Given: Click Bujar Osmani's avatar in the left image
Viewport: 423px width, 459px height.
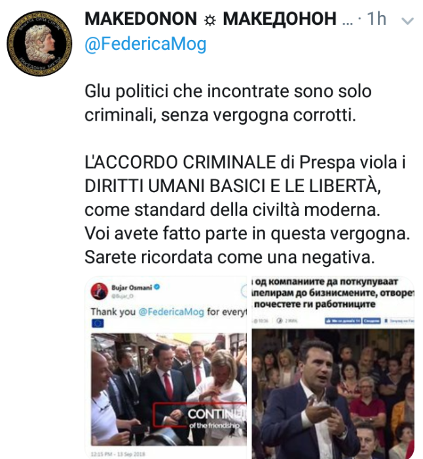Looking at the screenshot, I should pos(100,291).
